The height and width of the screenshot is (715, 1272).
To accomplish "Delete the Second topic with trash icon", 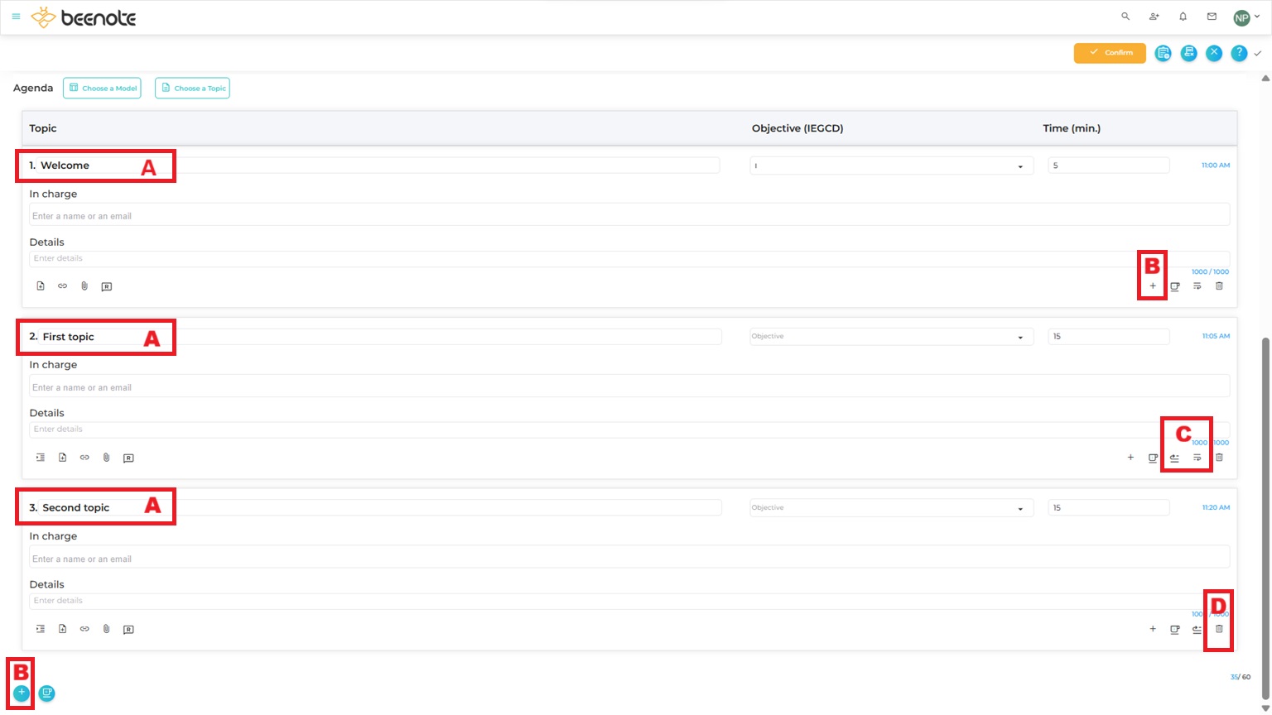I will pos(1219,629).
